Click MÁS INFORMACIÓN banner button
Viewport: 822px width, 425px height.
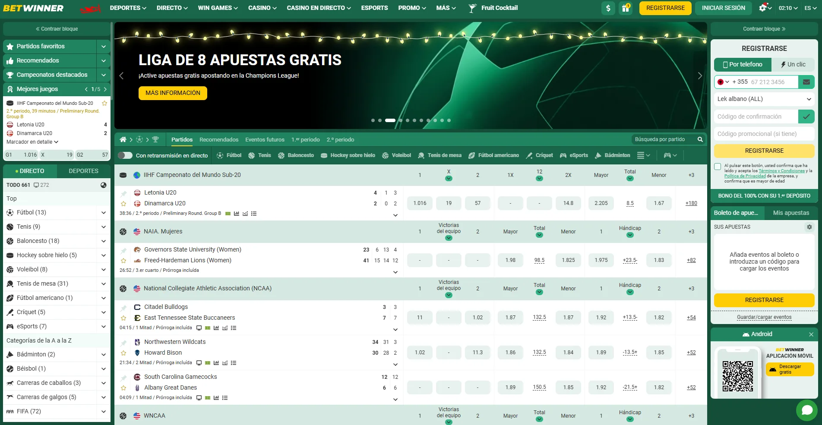(173, 93)
